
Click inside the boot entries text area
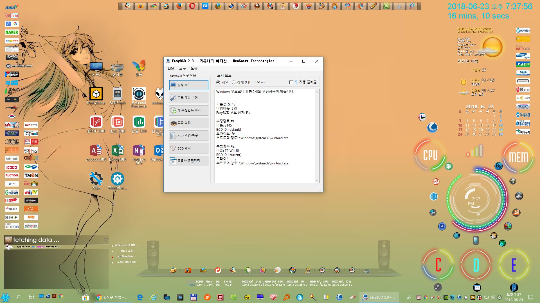point(264,136)
